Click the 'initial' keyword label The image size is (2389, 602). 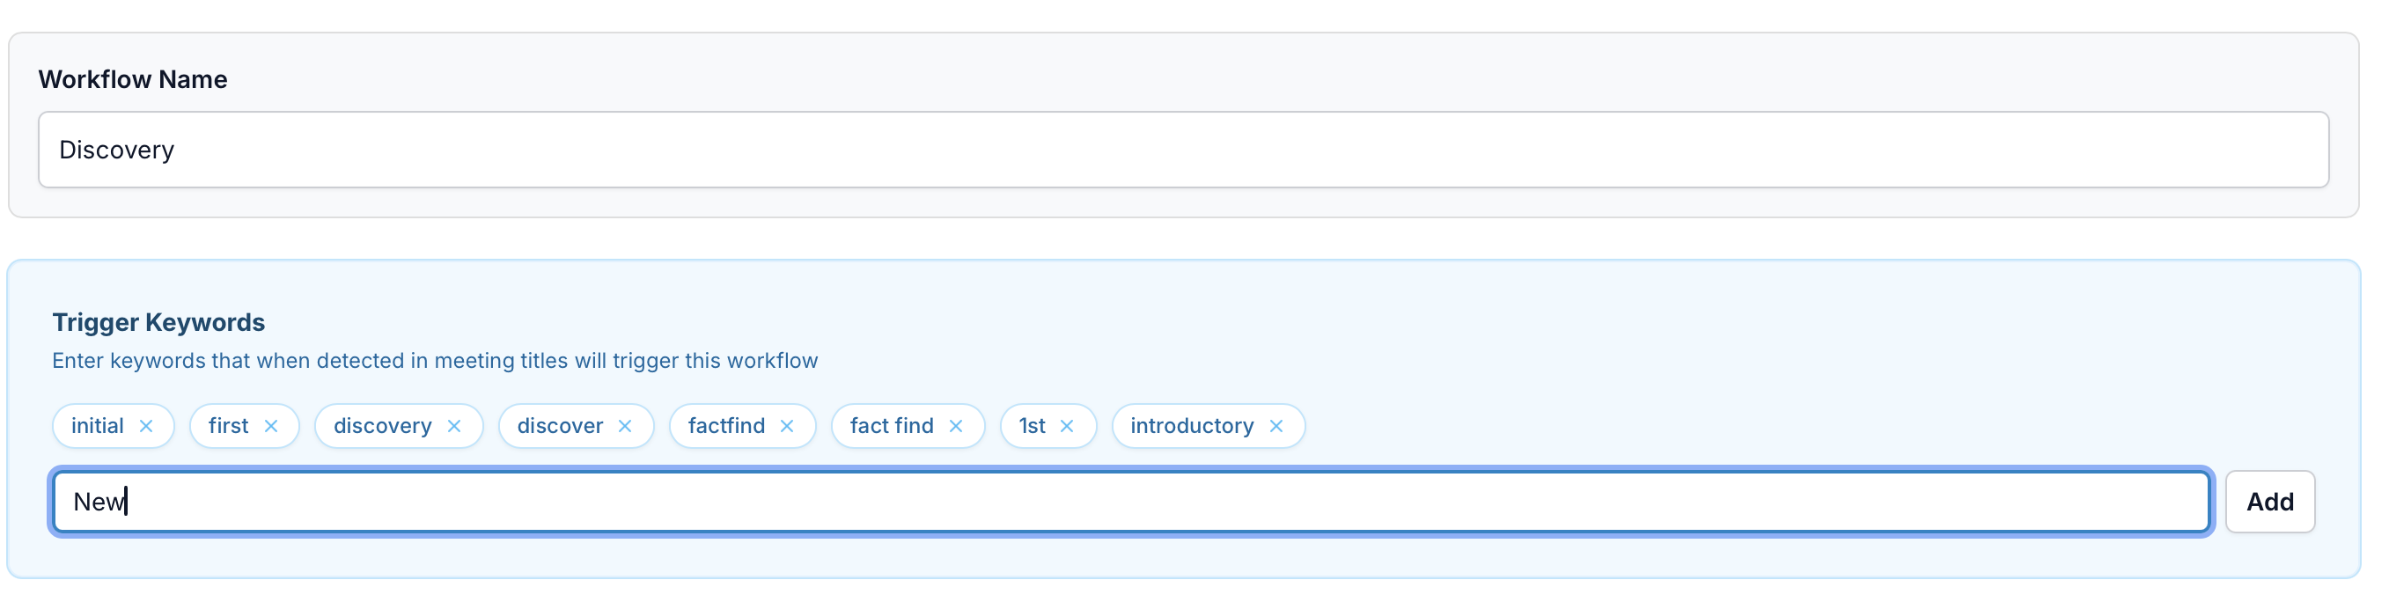[98, 426]
